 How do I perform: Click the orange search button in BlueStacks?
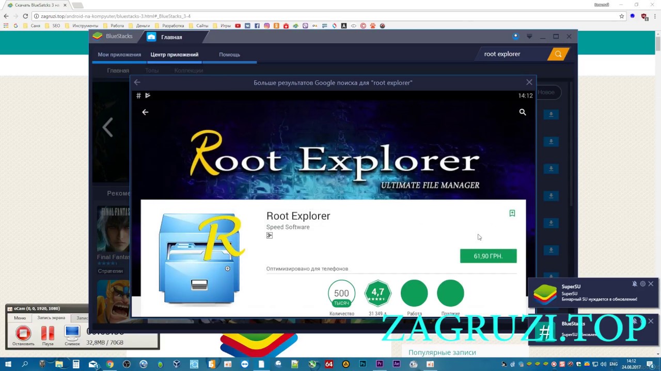tap(558, 54)
